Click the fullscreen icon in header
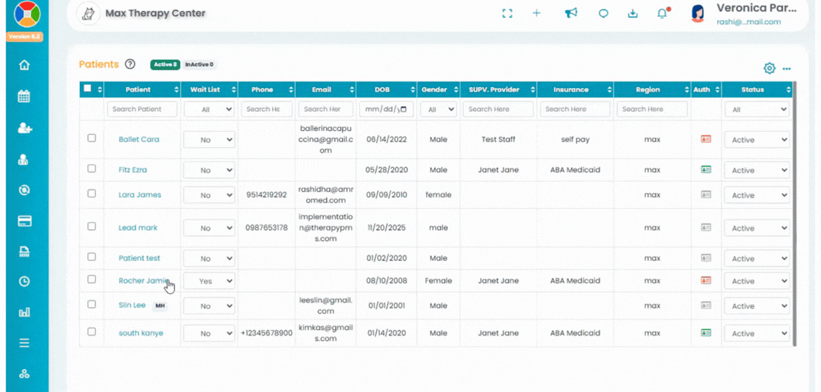The image size is (821, 392). pyautogui.click(x=506, y=14)
